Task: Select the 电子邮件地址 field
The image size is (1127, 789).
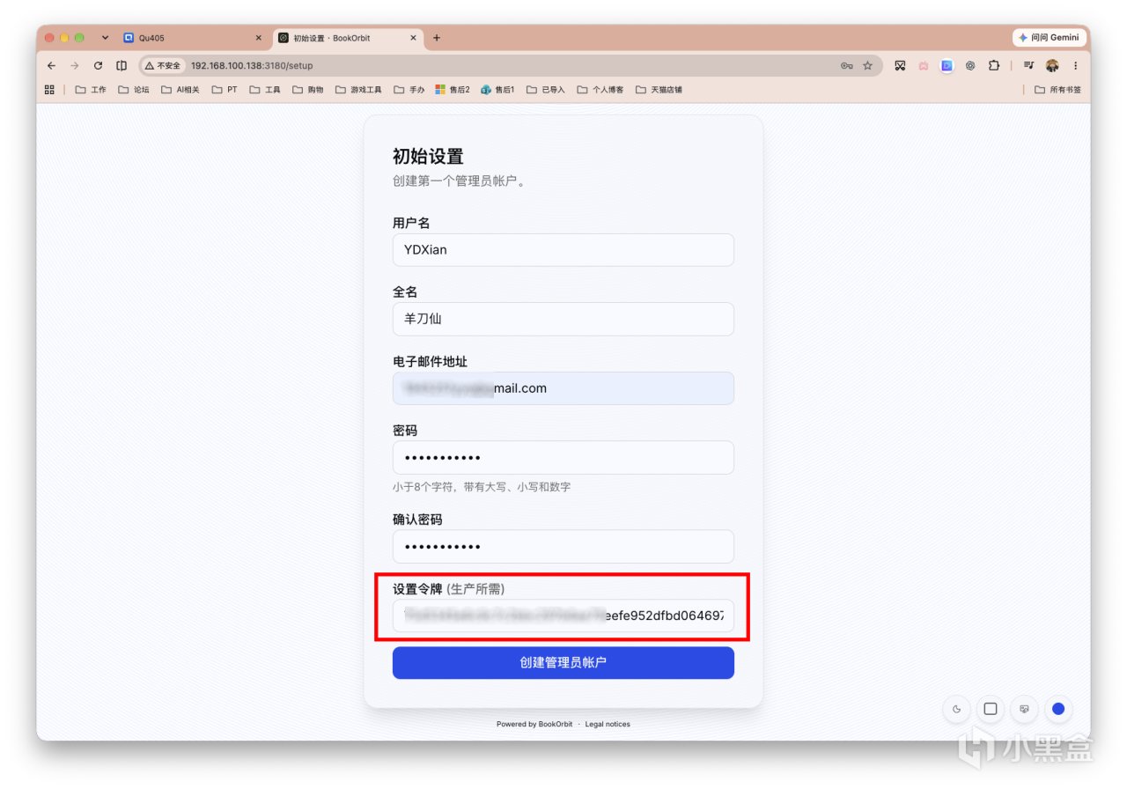Action: 563,388
